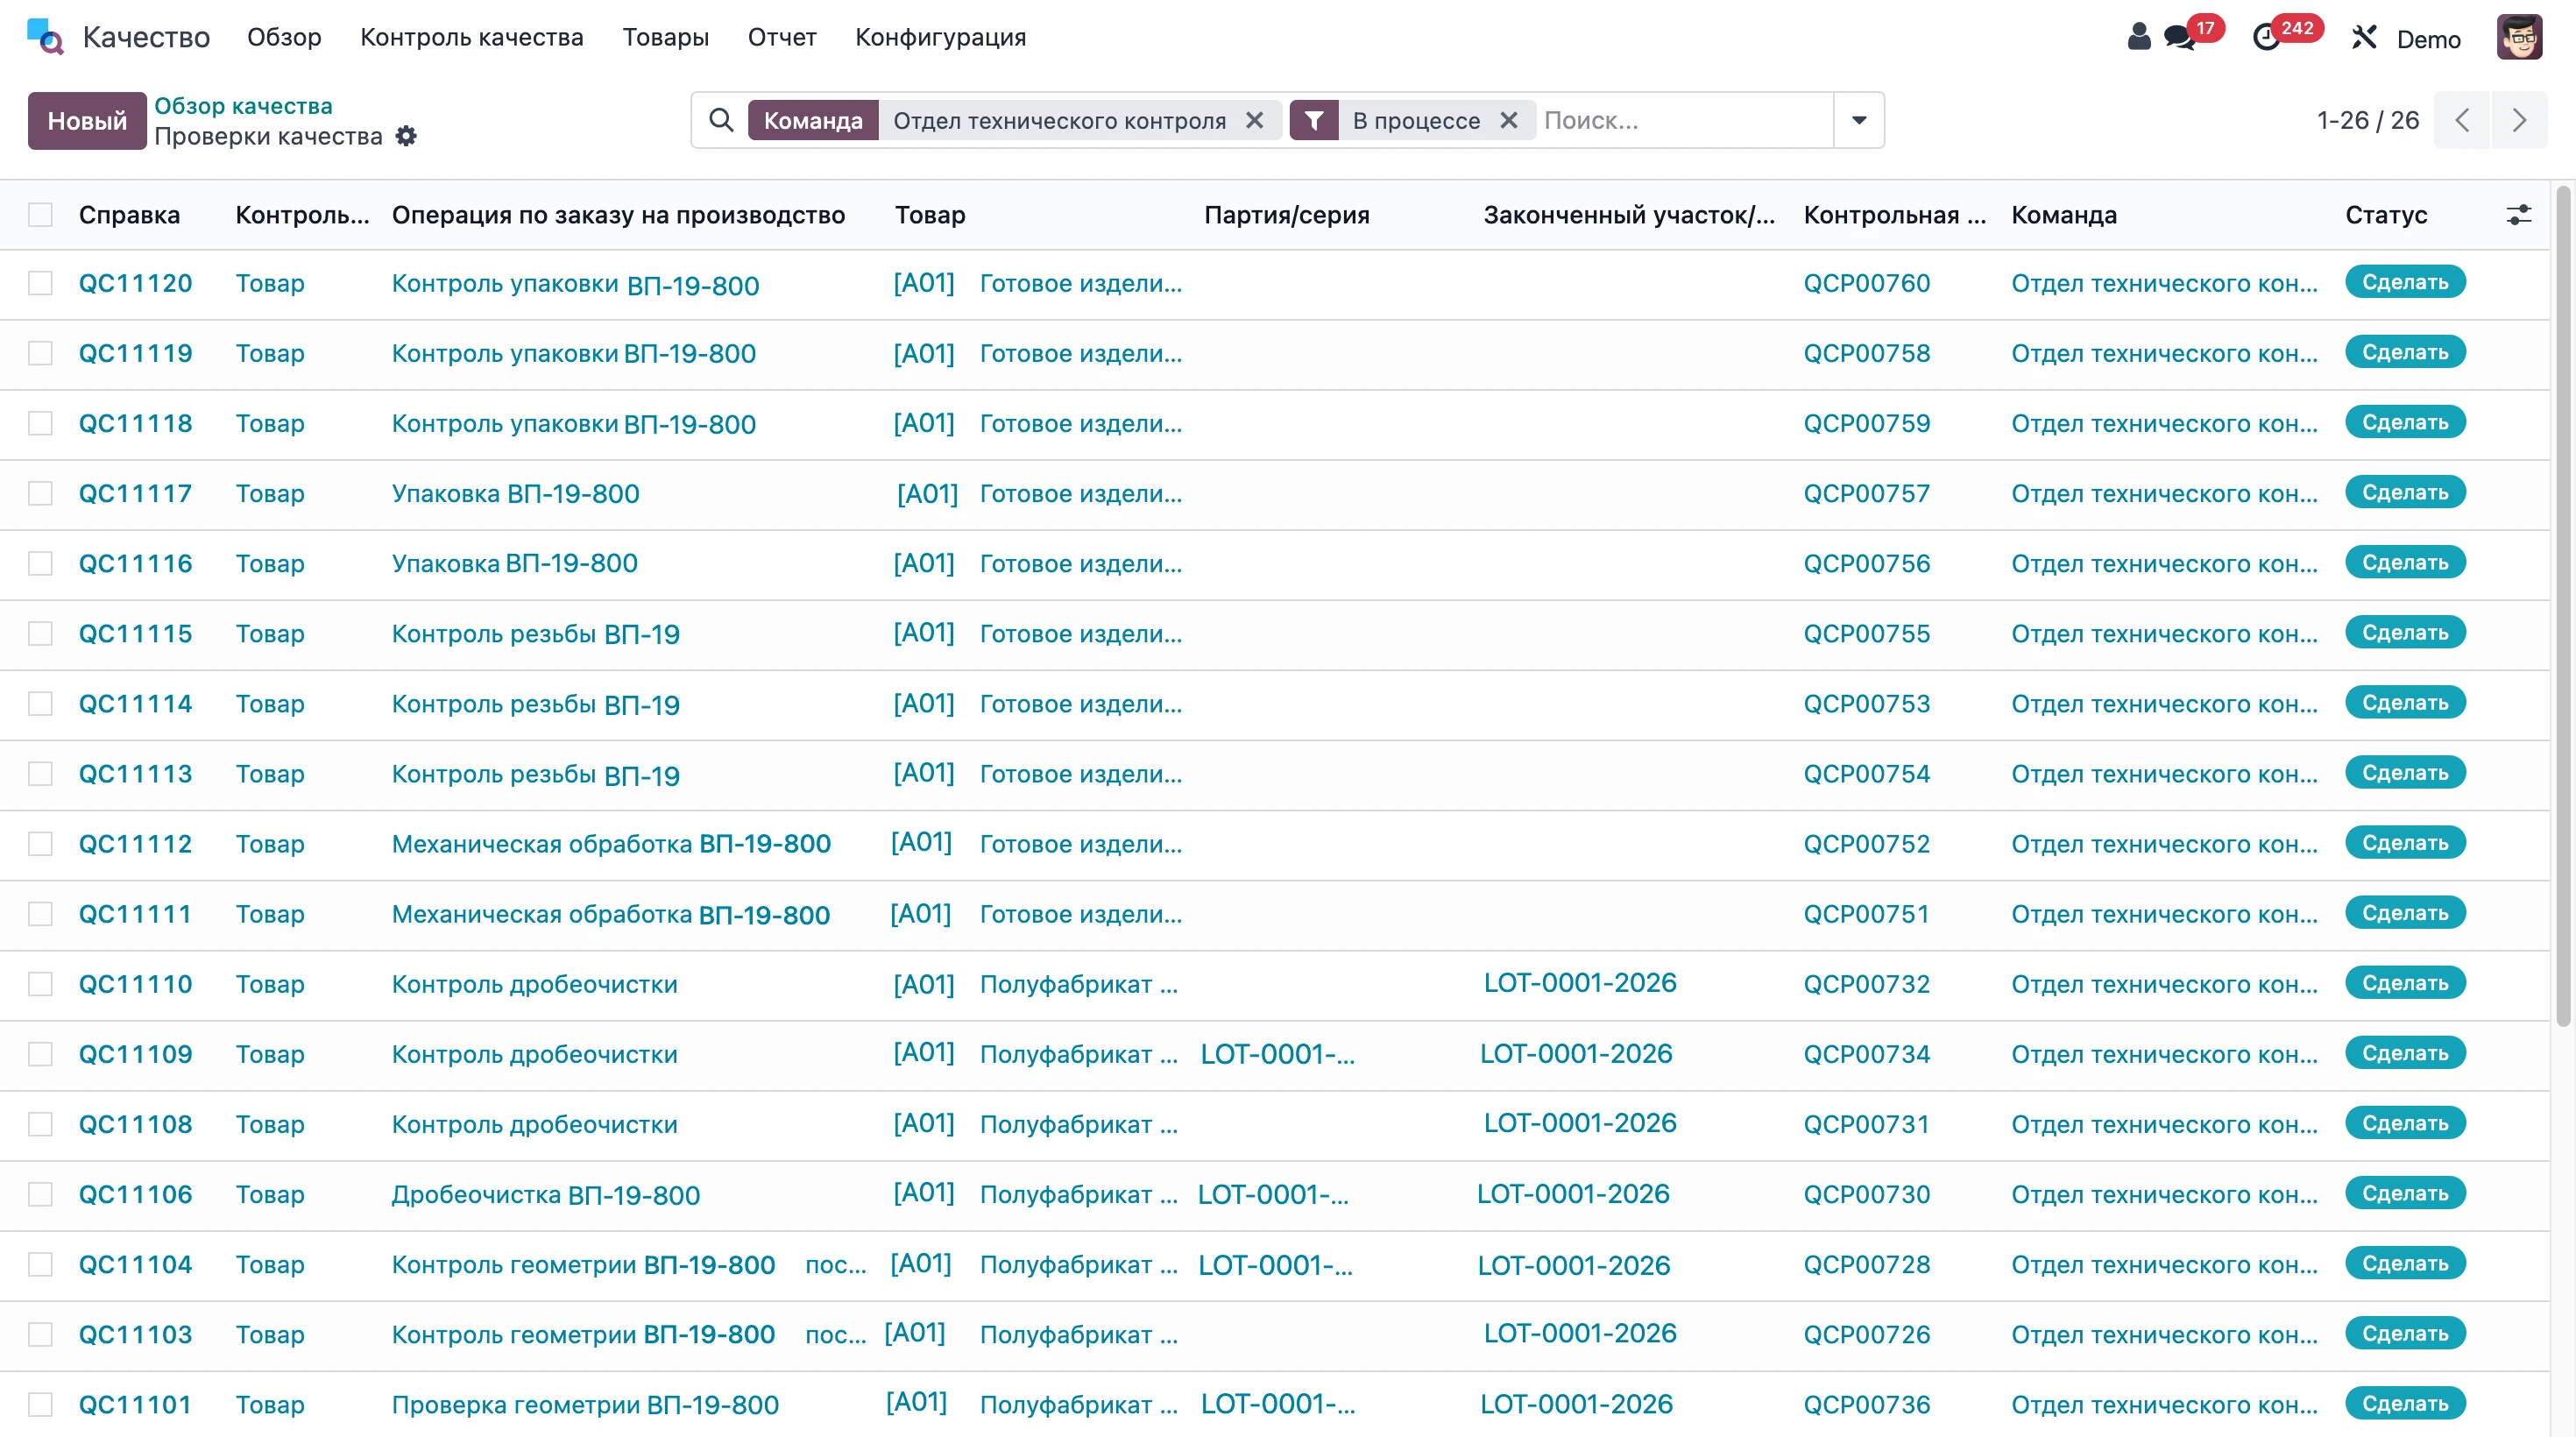Image resolution: width=2576 pixels, height=1437 pixels.
Task: Focus the Поиск search input field
Action: point(1685,120)
